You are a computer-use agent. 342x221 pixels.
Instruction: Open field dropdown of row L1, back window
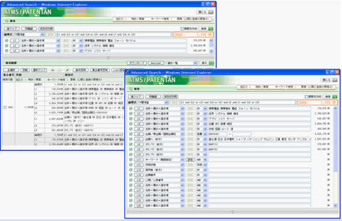tap(58, 40)
